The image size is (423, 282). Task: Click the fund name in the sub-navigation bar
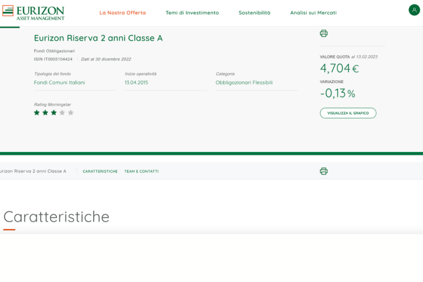pyautogui.click(x=33, y=171)
